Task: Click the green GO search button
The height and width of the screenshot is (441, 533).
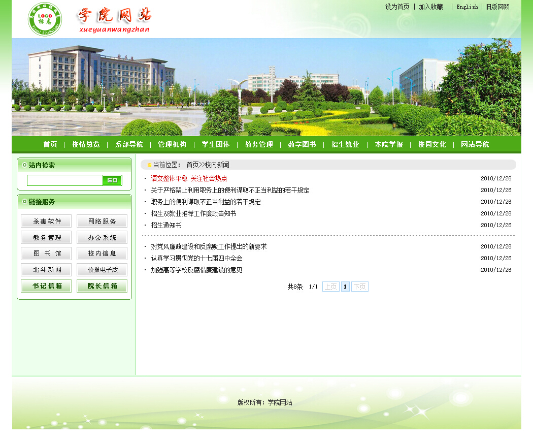Action: pos(112,180)
